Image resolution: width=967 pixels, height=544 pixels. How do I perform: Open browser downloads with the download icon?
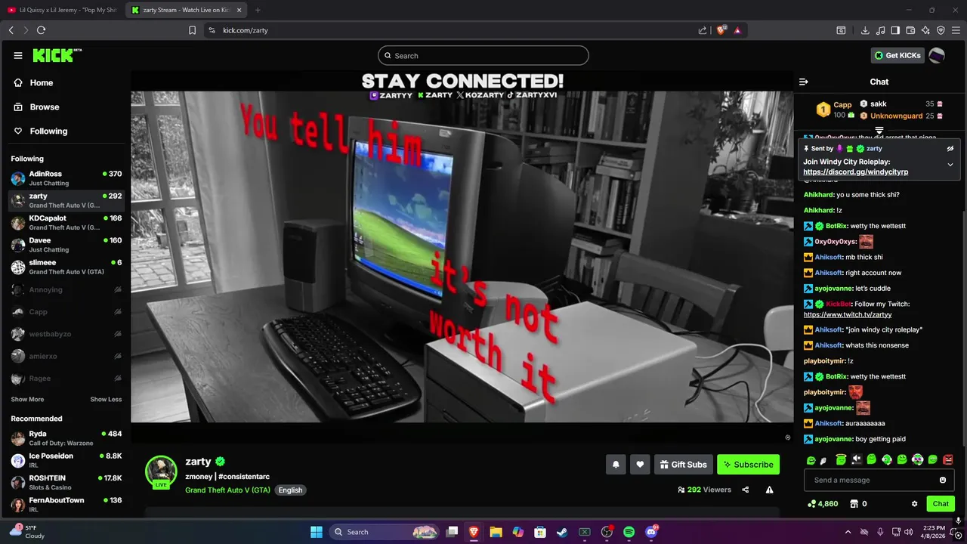tap(865, 30)
